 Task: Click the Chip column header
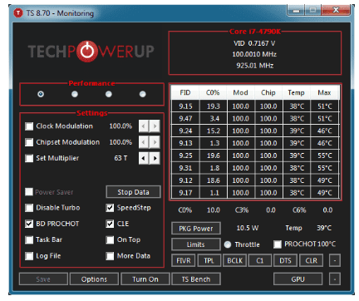point(268,92)
